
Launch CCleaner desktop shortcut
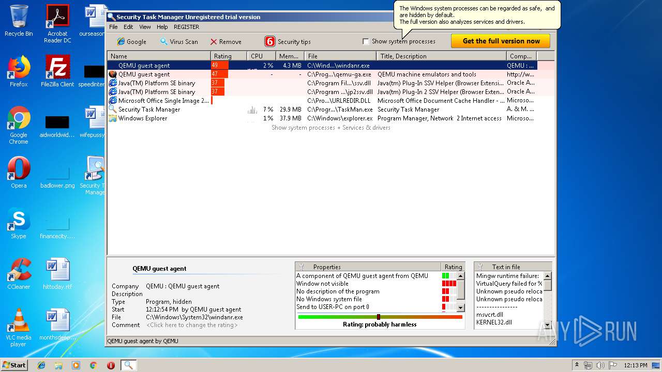click(x=19, y=274)
